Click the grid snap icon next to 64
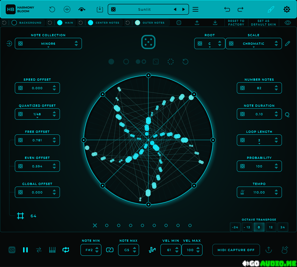Viewport: 297px width, 267px height. click(x=20, y=216)
